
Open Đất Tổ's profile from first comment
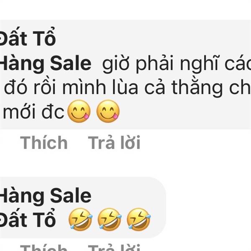coord(27,38)
